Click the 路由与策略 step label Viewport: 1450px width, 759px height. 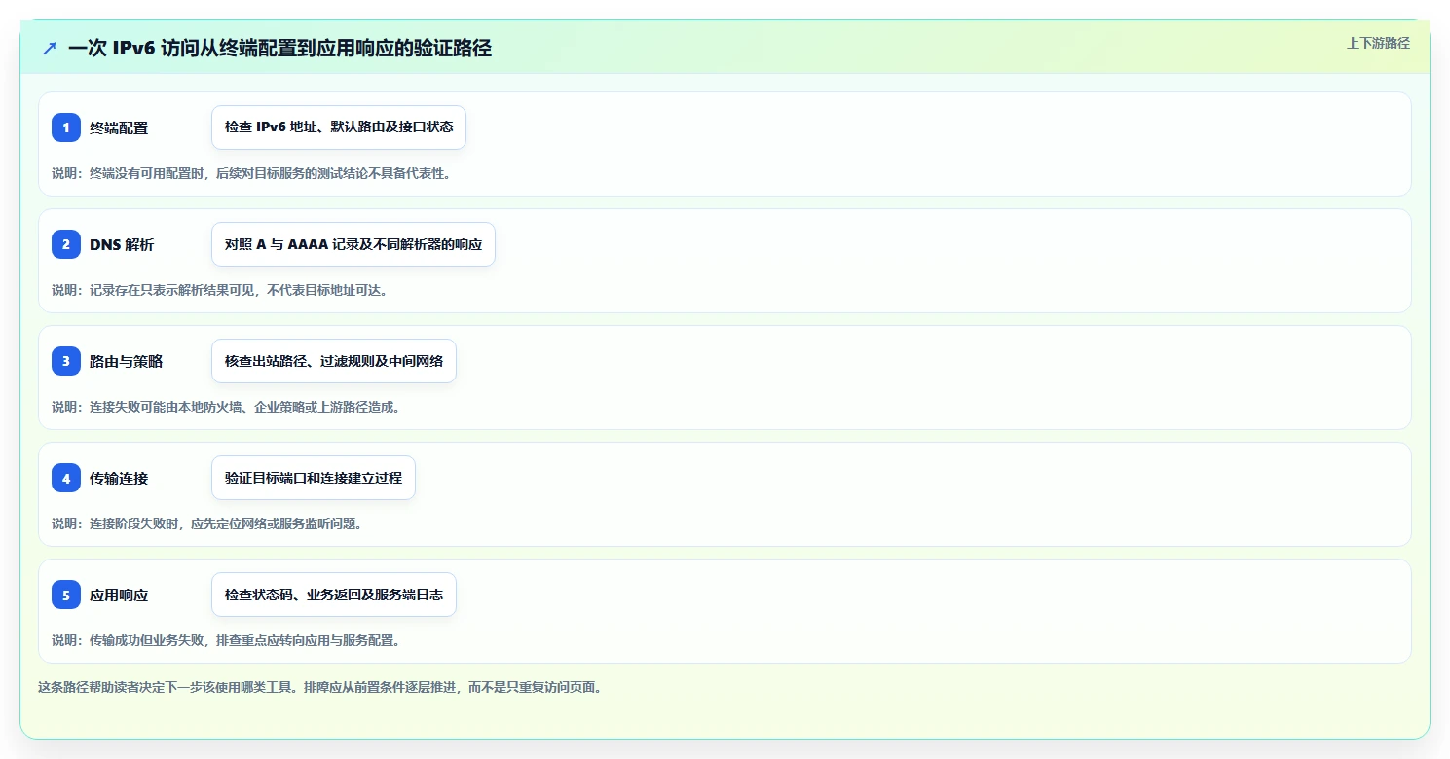click(127, 361)
